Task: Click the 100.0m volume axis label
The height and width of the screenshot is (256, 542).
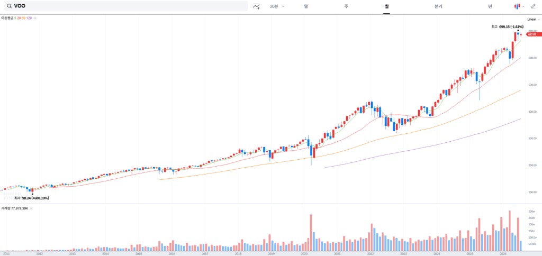Action: [532, 237]
